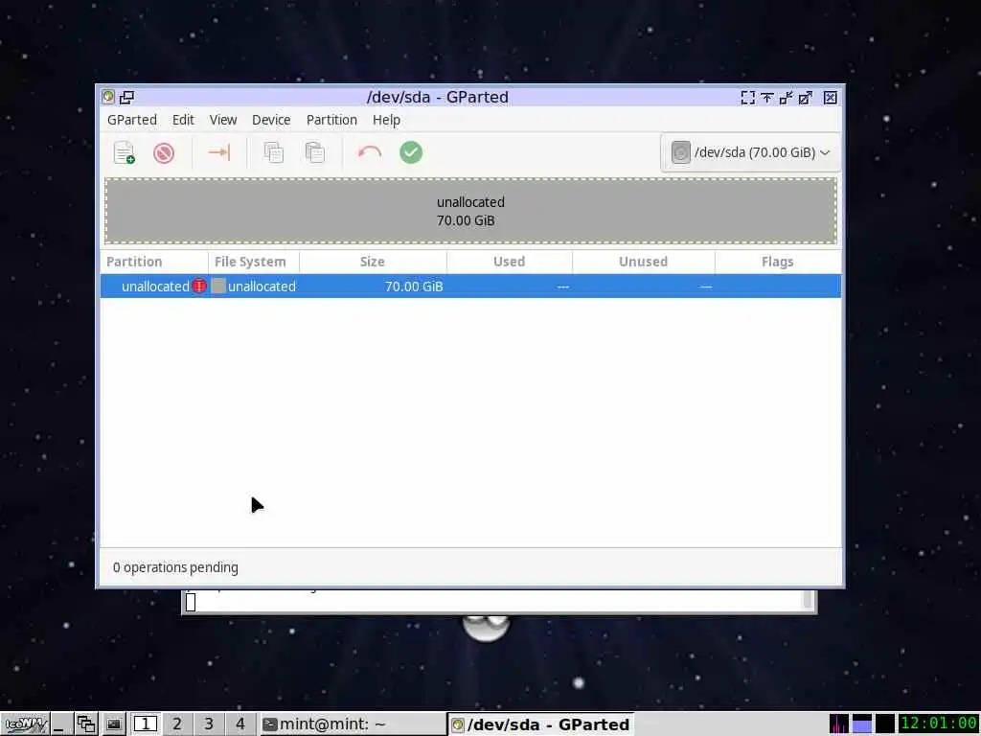Image resolution: width=981 pixels, height=736 pixels.
Task: Click the File System column header
Action: (253, 262)
